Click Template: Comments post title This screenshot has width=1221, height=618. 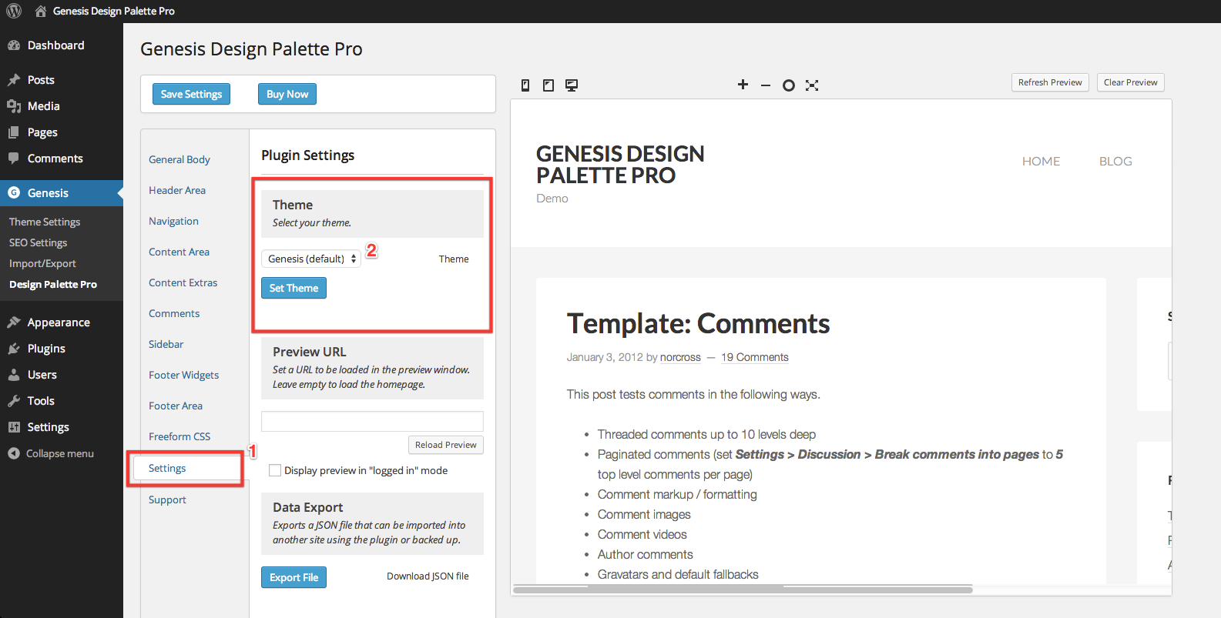698,324
